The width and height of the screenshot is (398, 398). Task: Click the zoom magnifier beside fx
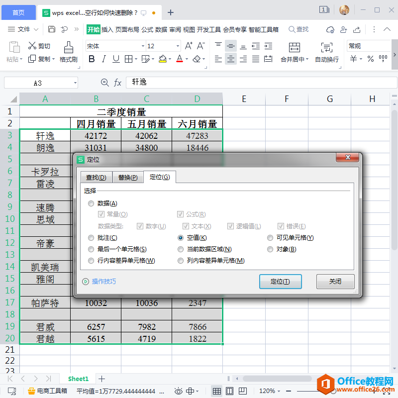104,83
